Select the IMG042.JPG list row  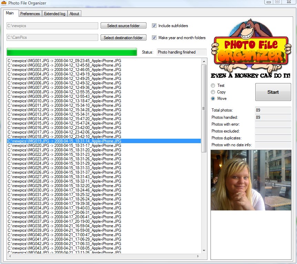click(x=104, y=244)
